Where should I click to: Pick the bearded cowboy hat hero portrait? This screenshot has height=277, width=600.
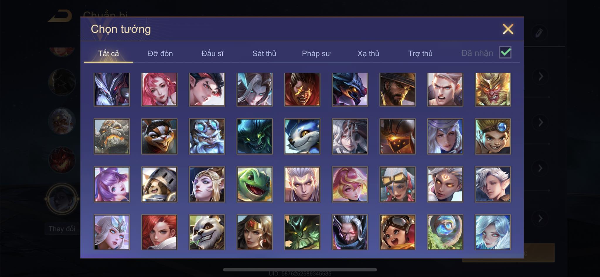pyautogui.click(x=398, y=89)
